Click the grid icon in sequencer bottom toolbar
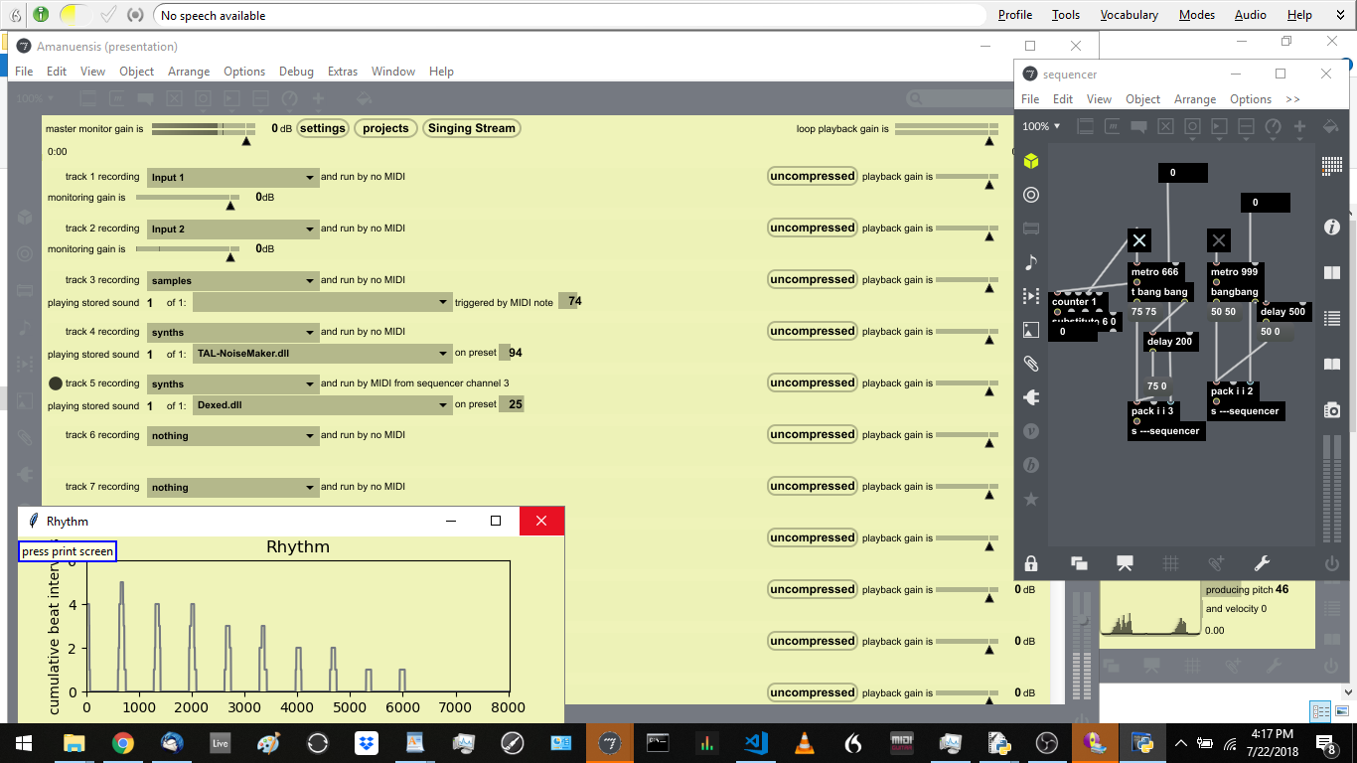The image size is (1357, 763). pyautogui.click(x=1170, y=563)
